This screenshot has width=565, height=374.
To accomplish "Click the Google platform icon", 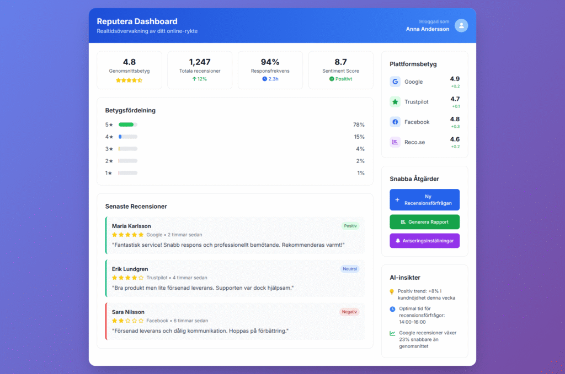I will tap(395, 82).
